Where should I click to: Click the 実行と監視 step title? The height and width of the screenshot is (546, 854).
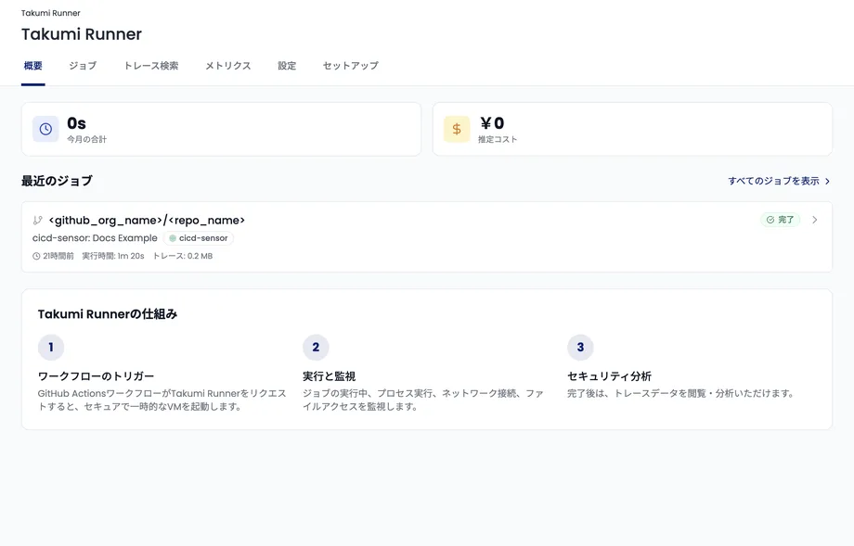329,376
